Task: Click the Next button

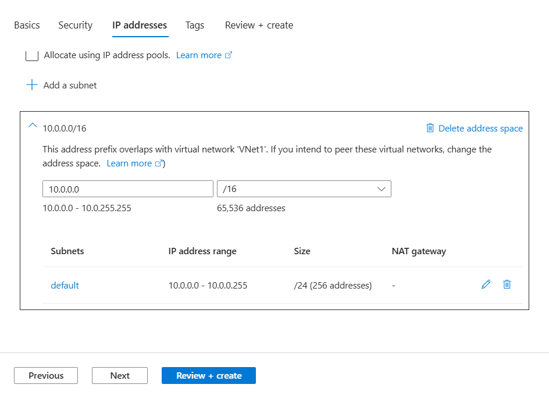Action: click(x=120, y=375)
